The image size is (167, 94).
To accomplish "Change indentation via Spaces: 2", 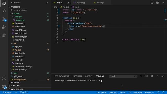I will coord(114,92).
